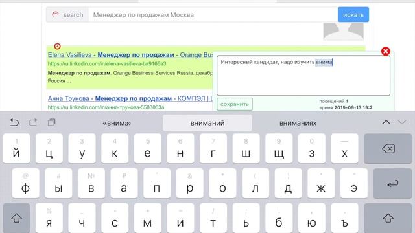Tap the left shift key
Screen dimensions: 415x233
(x=16, y=218)
